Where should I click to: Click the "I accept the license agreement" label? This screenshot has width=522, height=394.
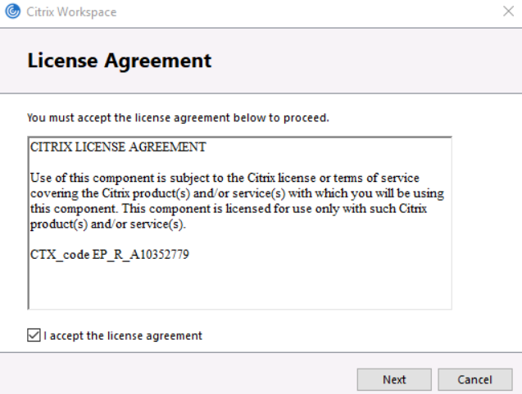[x=123, y=335]
